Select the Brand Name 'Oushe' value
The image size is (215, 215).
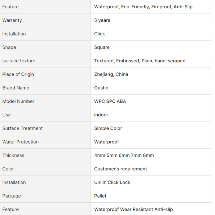pyautogui.click(x=101, y=88)
